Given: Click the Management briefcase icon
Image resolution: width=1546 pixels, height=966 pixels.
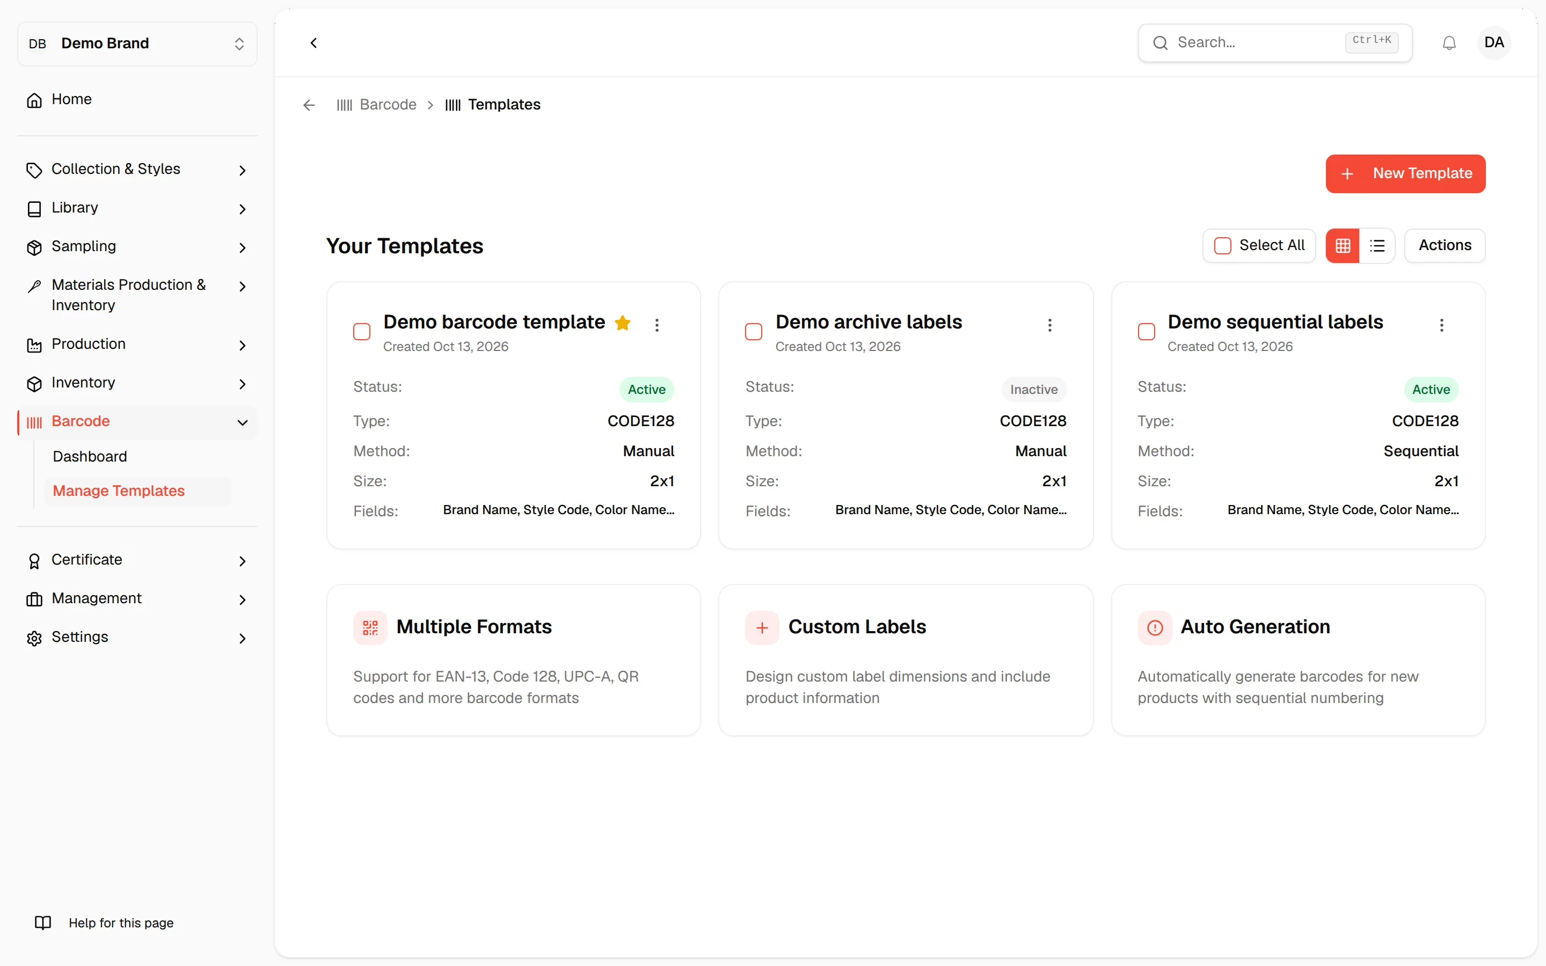Looking at the screenshot, I should point(34,599).
